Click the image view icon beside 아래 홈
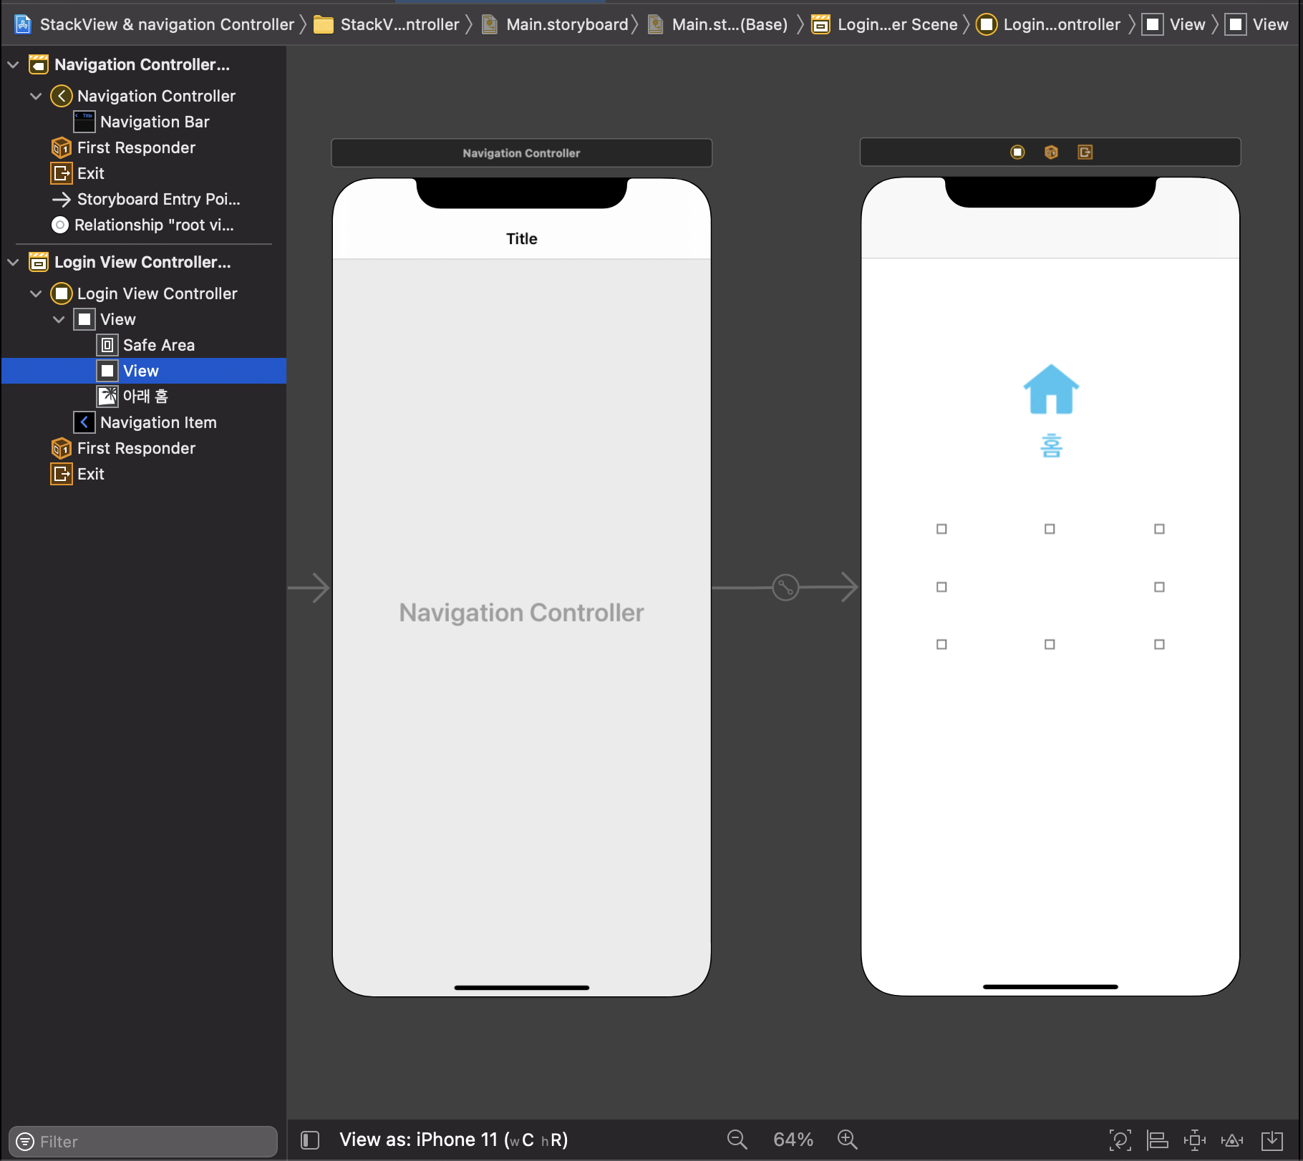1303x1161 pixels. pyautogui.click(x=107, y=397)
